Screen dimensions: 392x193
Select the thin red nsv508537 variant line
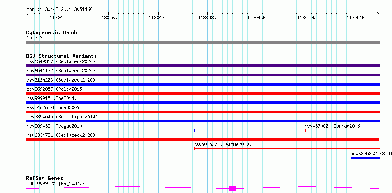point(287,149)
